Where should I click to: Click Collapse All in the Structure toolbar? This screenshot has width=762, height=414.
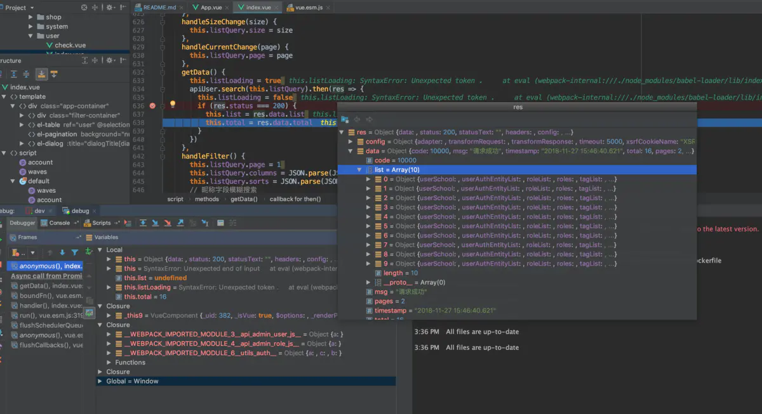[27, 74]
